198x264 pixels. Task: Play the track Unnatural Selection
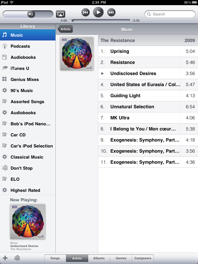click(148, 107)
